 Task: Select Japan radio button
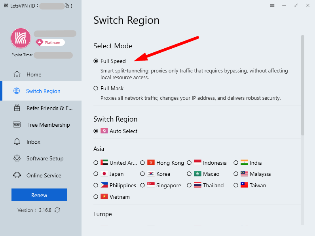point(96,174)
